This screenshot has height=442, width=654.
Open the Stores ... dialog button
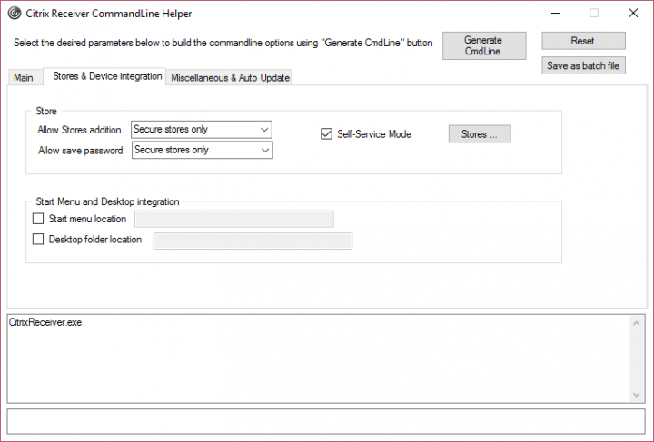[480, 134]
